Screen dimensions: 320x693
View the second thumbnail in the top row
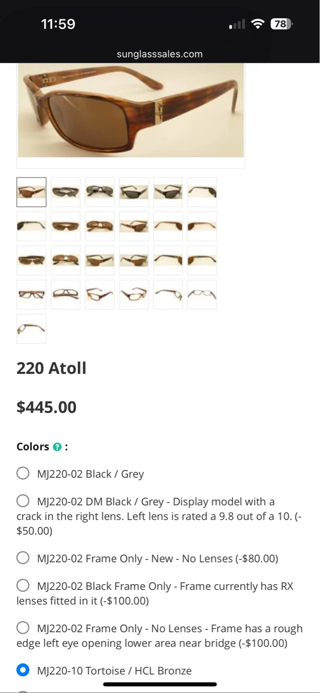click(65, 192)
